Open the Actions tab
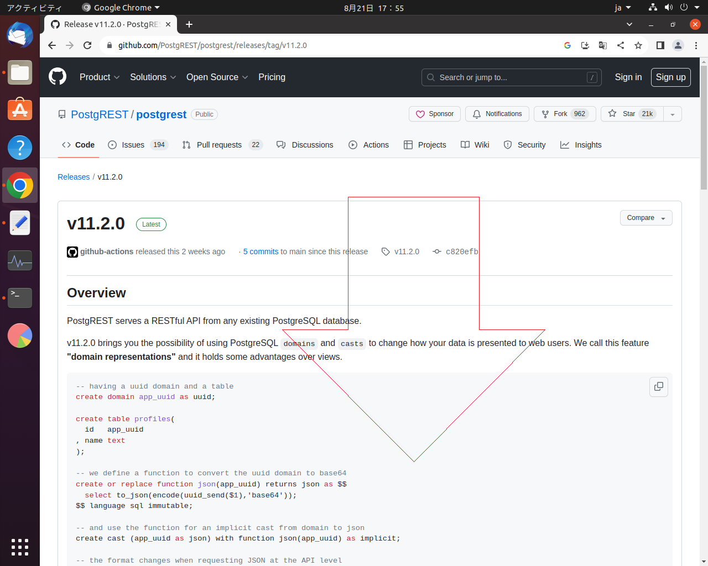 click(x=368, y=145)
